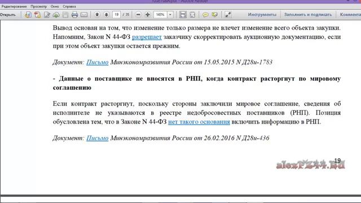
Task: Click the edit document icon
Action: tap(47, 15)
